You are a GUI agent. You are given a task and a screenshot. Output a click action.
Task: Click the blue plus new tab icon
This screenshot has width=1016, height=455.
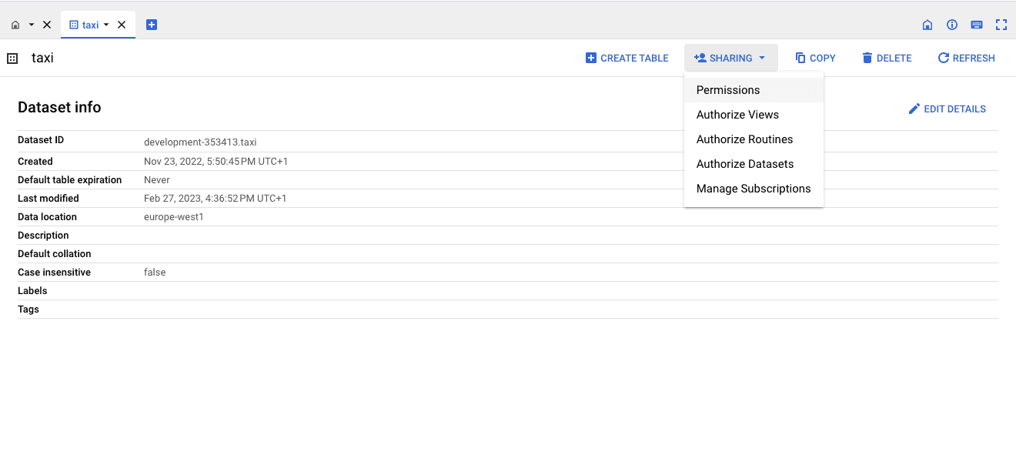152,25
